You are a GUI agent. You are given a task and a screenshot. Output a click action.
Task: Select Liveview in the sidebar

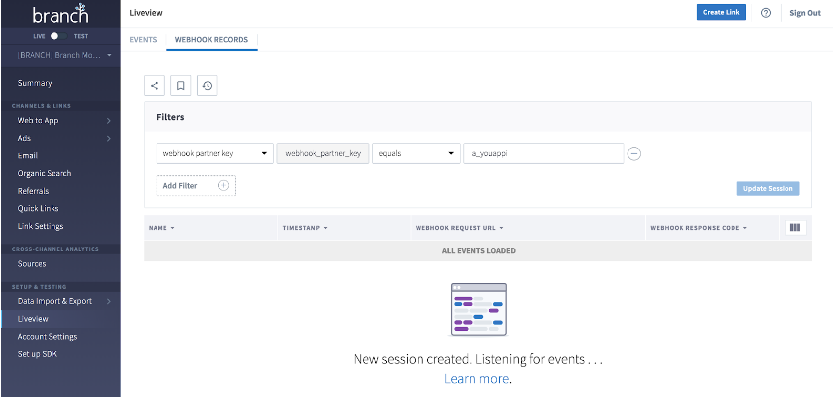tap(60, 319)
